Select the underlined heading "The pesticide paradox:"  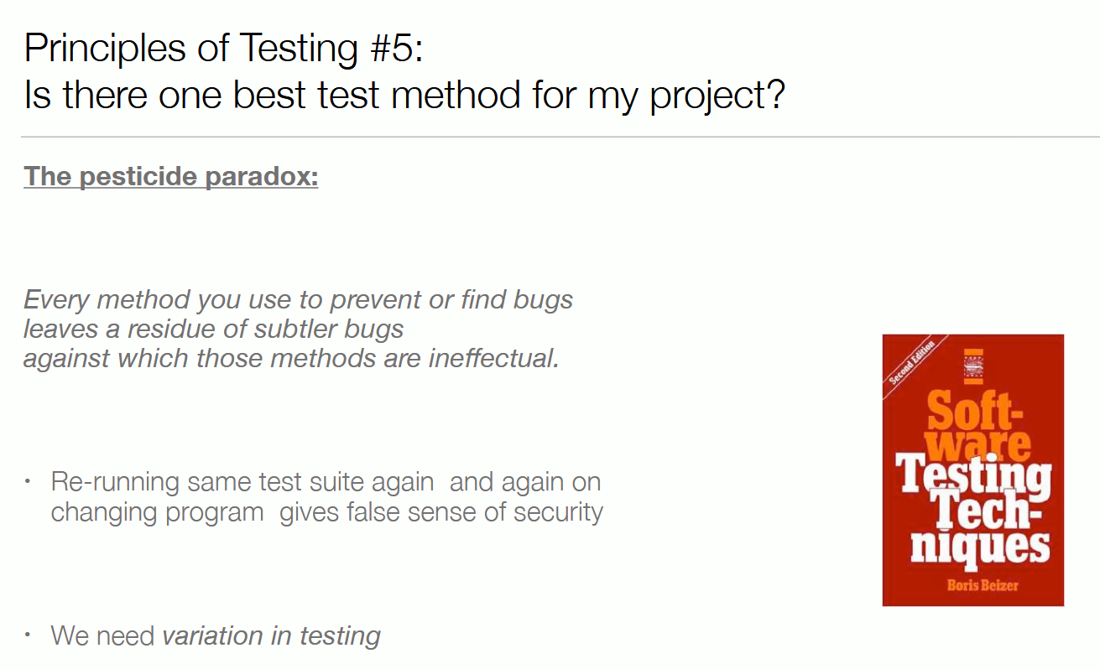click(x=171, y=177)
